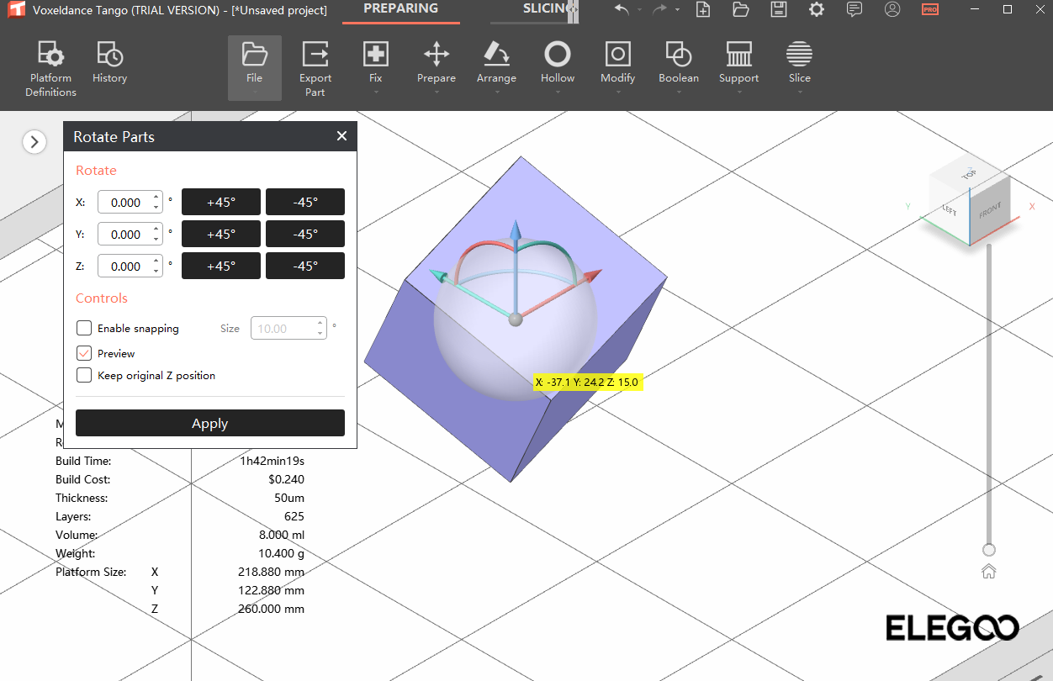Enable snapping checkbox
This screenshot has height=681, width=1053.
point(84,328)
